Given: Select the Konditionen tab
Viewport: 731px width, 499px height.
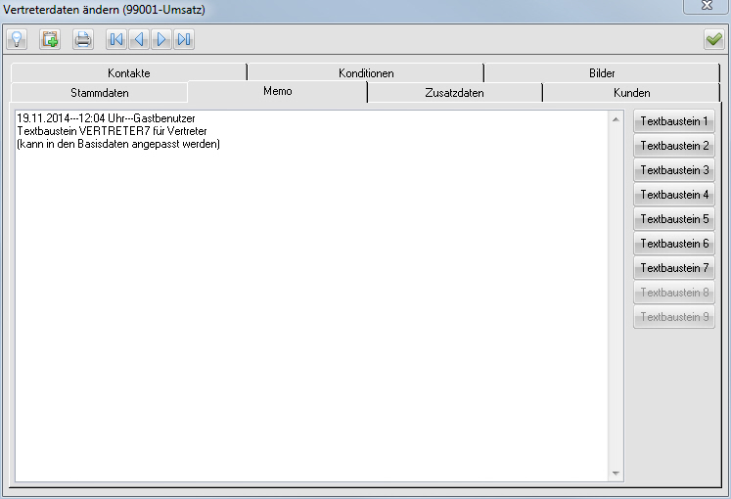Looking at the screenshot, I should pyautogui.click(x=366, y=73).
